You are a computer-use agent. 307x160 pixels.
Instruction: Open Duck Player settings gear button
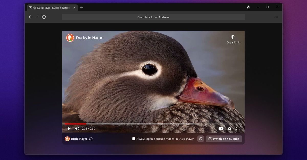coord(201,139)
